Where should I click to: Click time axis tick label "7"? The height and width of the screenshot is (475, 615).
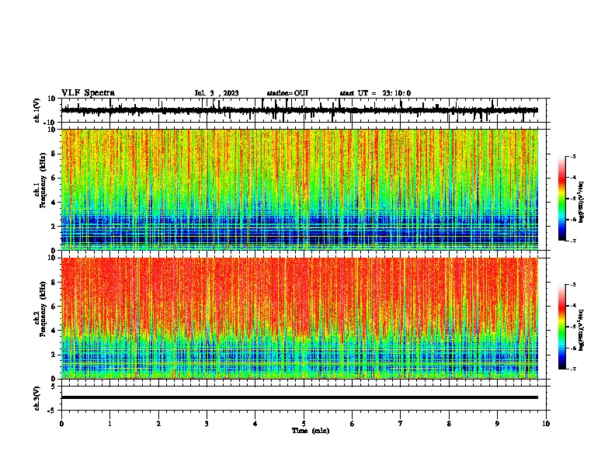coord(401,424)
